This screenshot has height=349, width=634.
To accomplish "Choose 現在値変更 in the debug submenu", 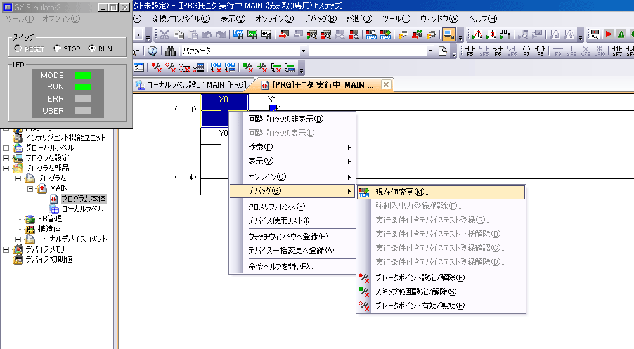I will tap(441, 192).
